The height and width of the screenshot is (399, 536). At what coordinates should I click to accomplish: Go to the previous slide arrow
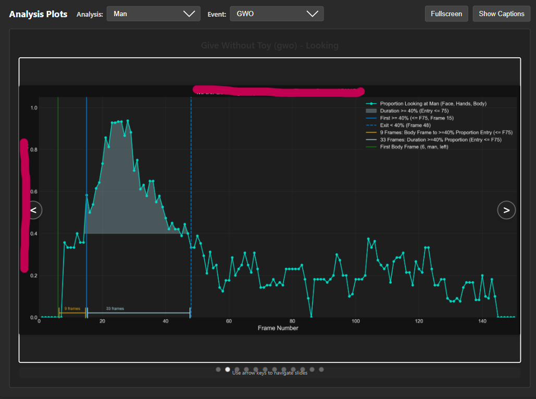[33, 210]
